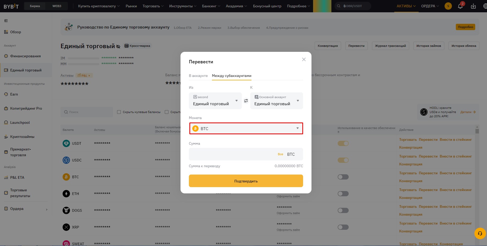This screenshot has height=246, width=487.
Task: Open the P&L badge next to Активы
Action: [84, 75]
